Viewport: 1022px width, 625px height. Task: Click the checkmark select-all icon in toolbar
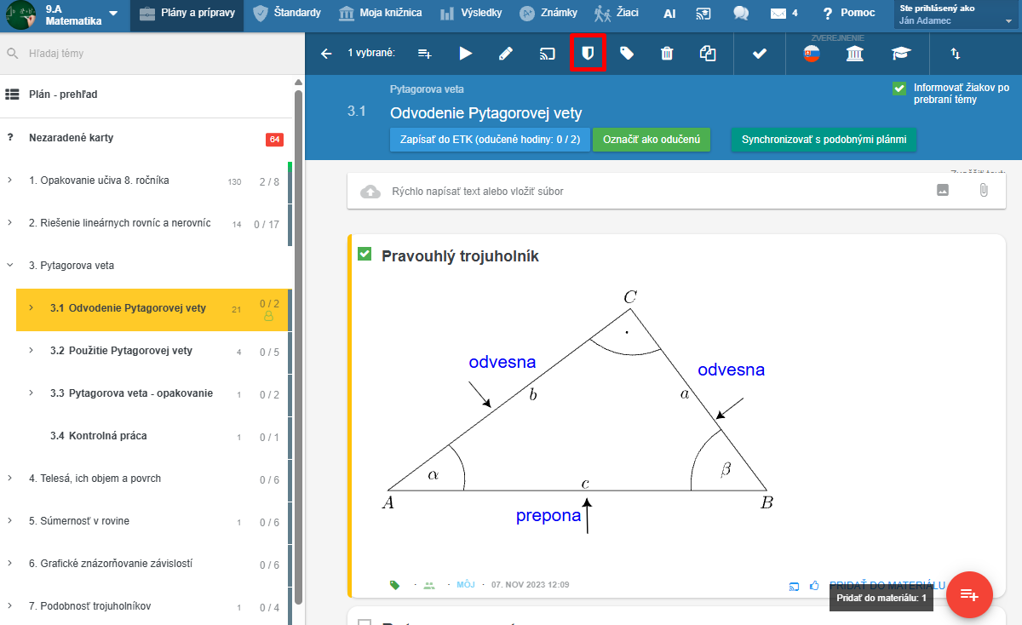760,54
